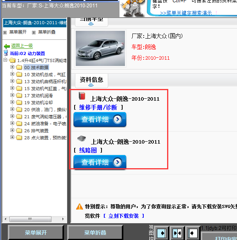Select the 17 发动机润滑 tree row

coord(38,96)
